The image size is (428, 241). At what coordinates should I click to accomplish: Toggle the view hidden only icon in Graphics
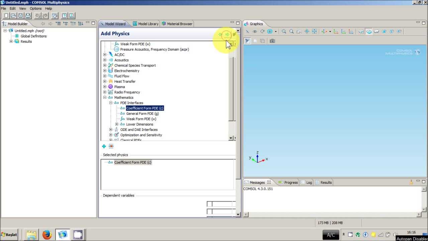click(x=270, y=31)
